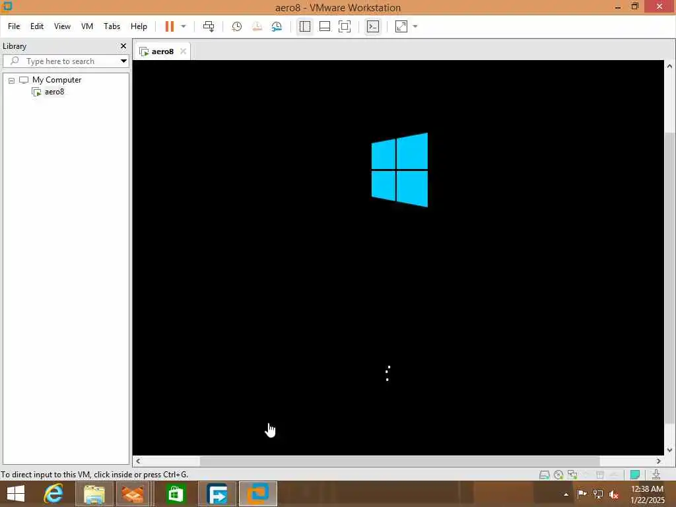Viewport: 676px width, 507px height.
Task: Click the vertical scrollbar thumb of VM view
Action: click(x=669, y=278)
